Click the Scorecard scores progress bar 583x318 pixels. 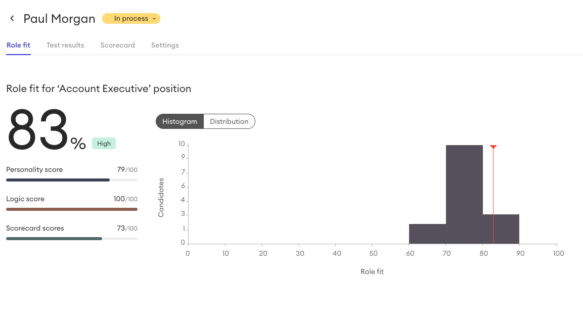(x=72, y=239)
